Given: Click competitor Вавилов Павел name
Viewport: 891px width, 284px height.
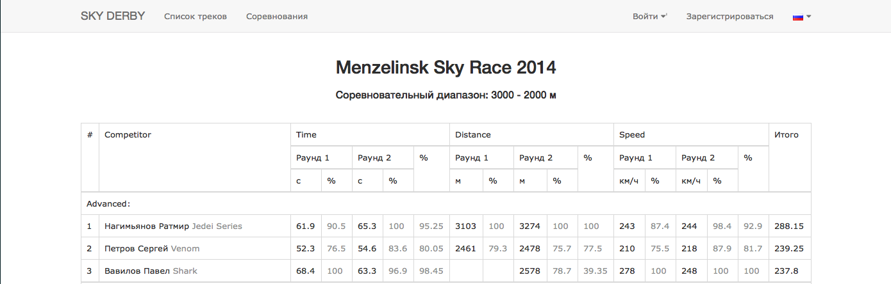Looking at the screenshot, I should [x=137, y=271].
